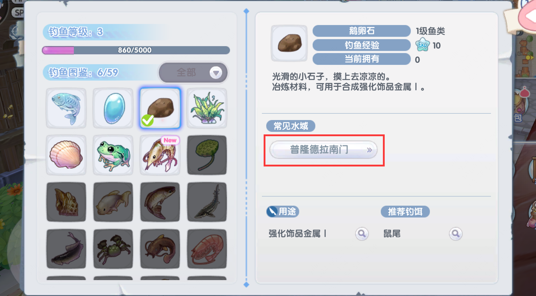Screen dimensions: 536x296
Task: Click the 鹅卵石 preview thumbnail
Action: pyautogui.click(x=289, y=43)
